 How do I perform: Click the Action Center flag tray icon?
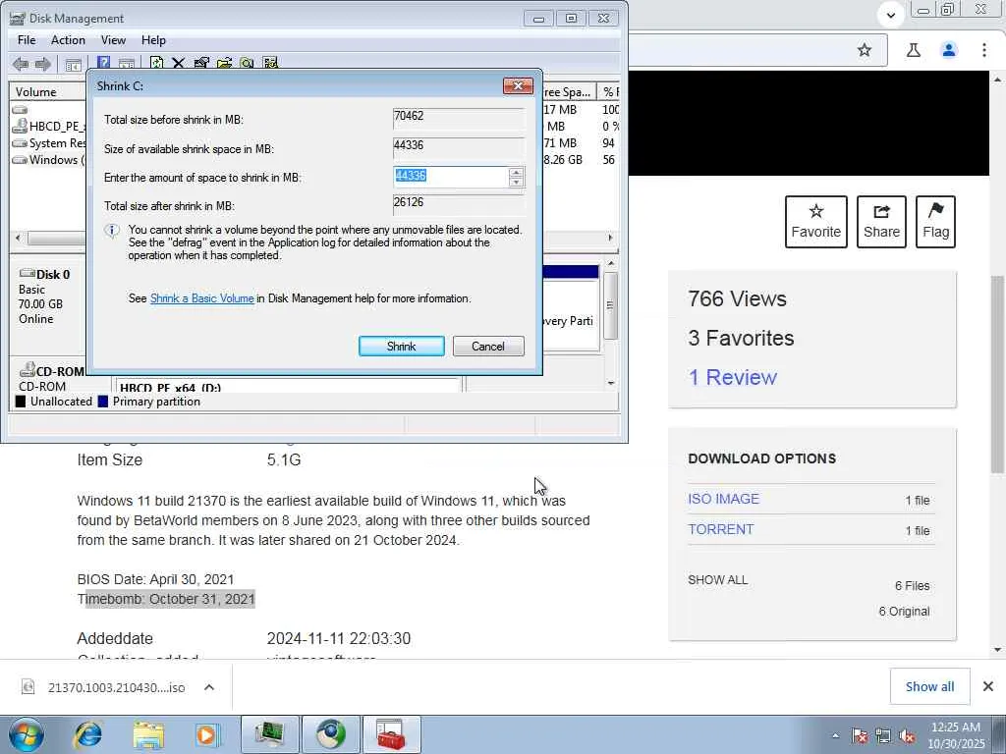(860, 736)
